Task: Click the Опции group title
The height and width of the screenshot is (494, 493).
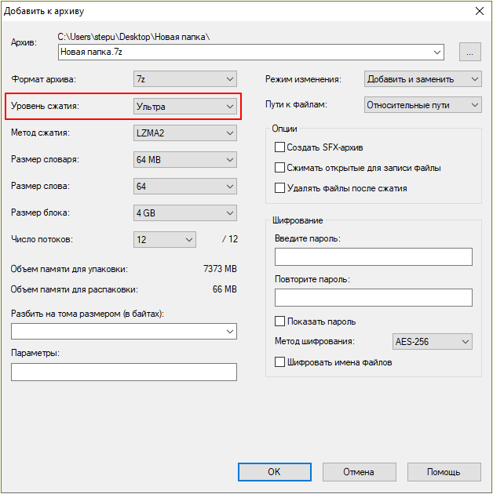Action: [x=284, y=129]
